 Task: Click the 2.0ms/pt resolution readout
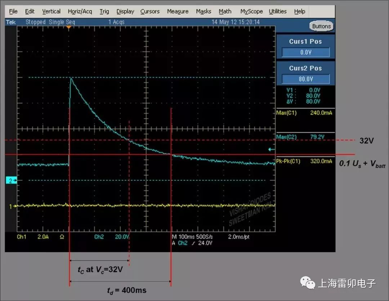pyautogui.click(x=239, y=237)
